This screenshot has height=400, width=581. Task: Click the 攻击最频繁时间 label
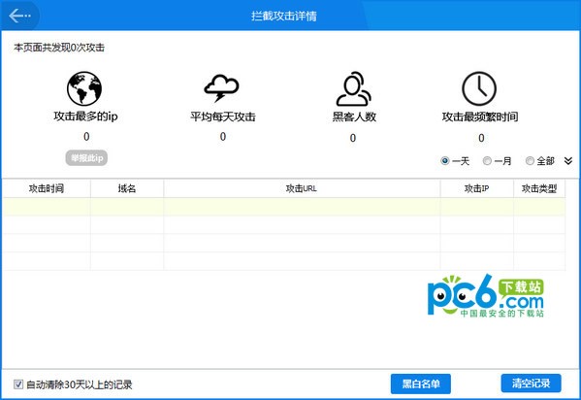point(480,117)
